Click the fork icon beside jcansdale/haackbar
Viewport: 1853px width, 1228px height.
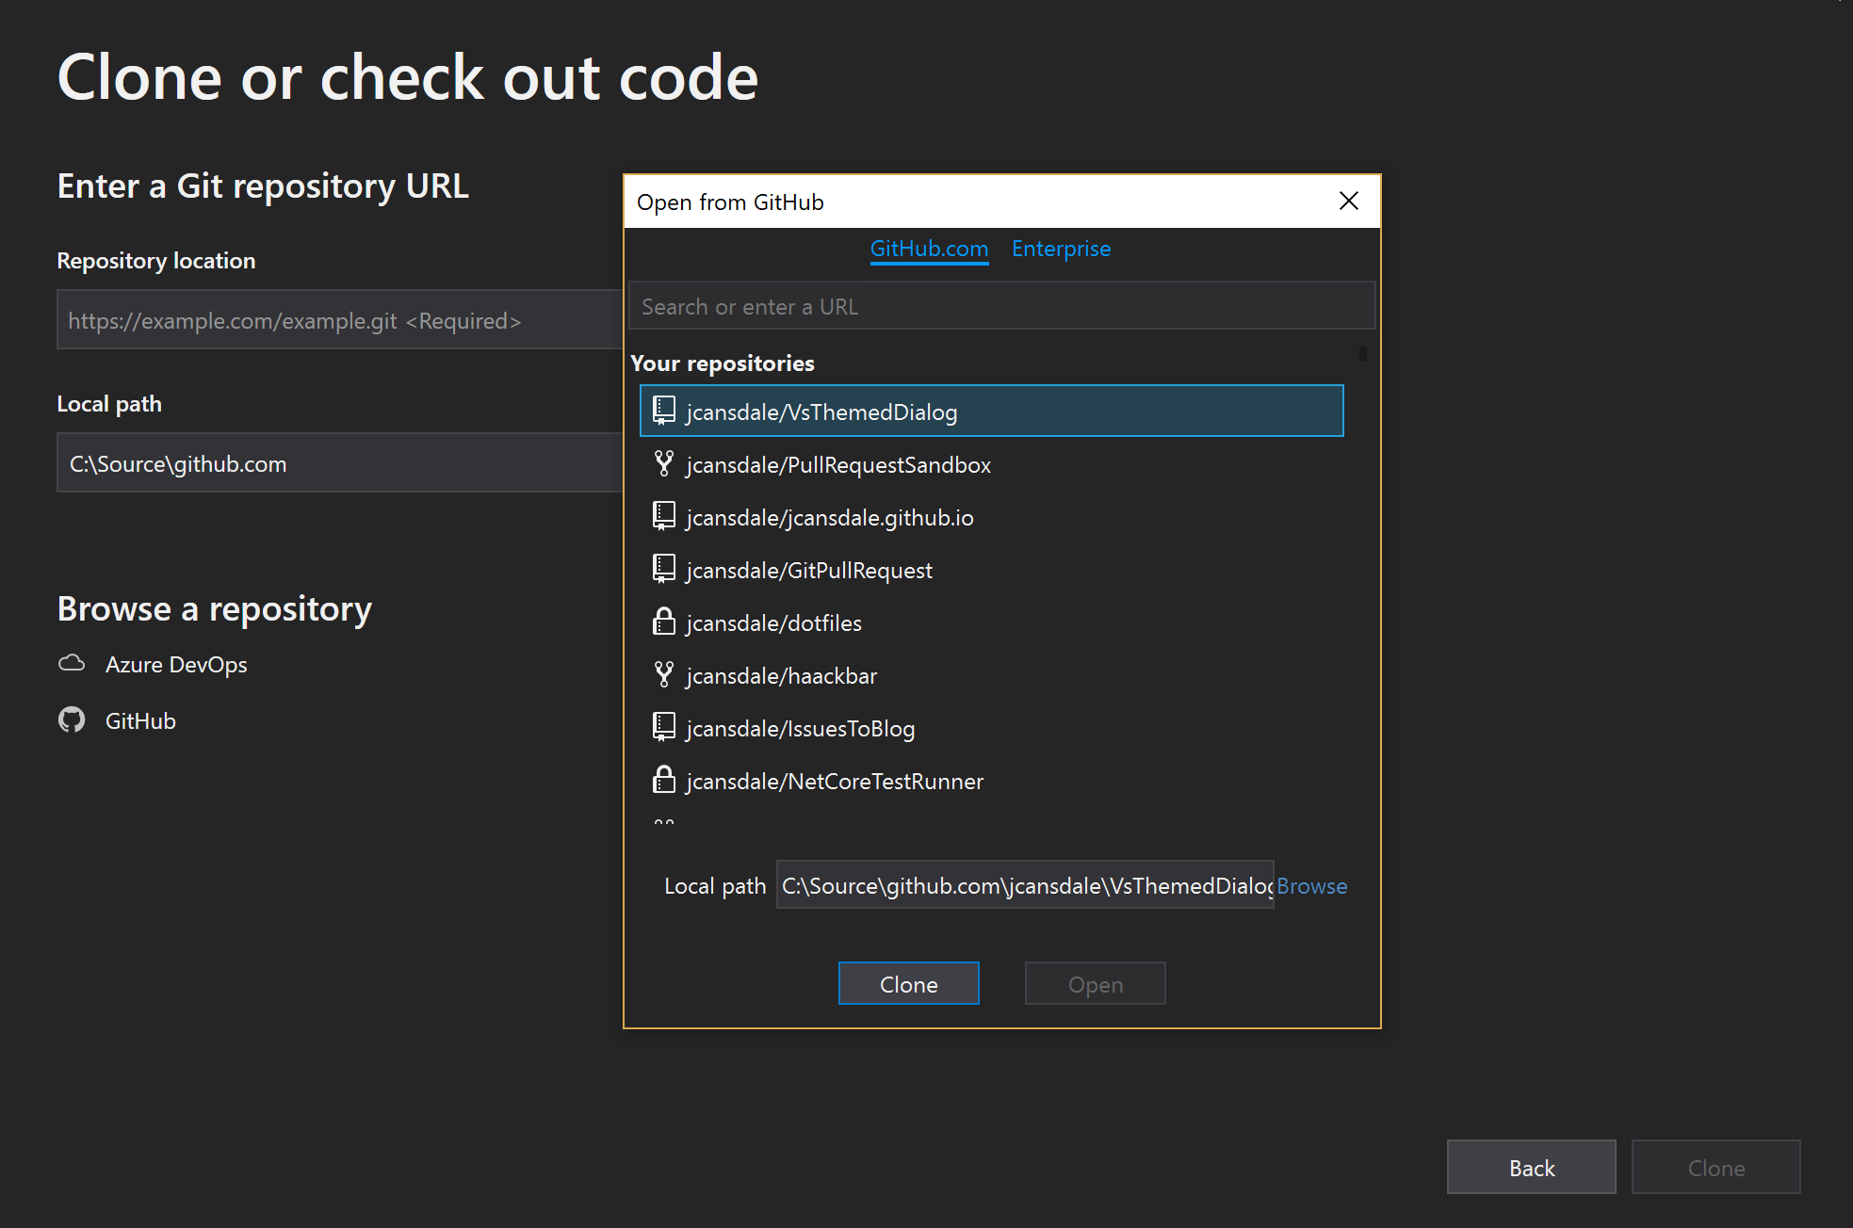point(664,674)
